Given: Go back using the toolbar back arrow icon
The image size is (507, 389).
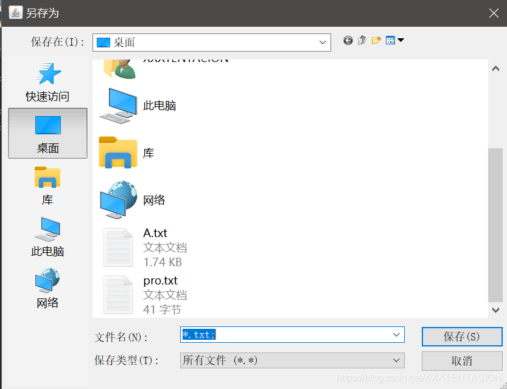Looking at the screenshot, I should pos(348,40).
